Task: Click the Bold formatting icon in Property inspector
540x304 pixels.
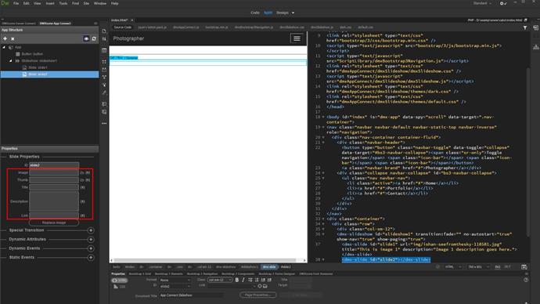Action: (x=237, y=280)
